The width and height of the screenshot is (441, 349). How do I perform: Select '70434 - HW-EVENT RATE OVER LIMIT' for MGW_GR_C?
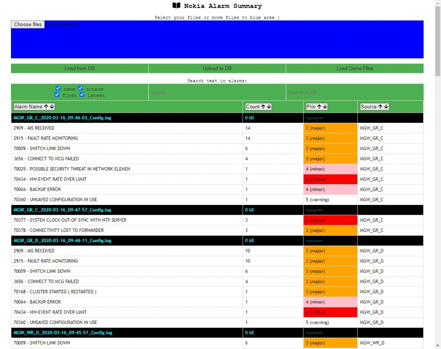click(50, 179)
